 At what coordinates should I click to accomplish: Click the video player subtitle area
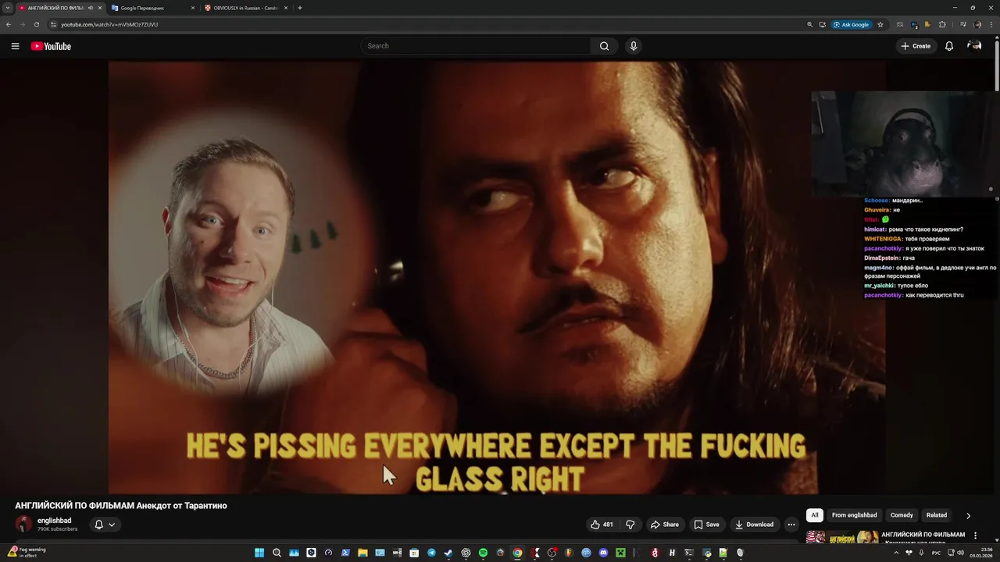click(x=497, y=463)
